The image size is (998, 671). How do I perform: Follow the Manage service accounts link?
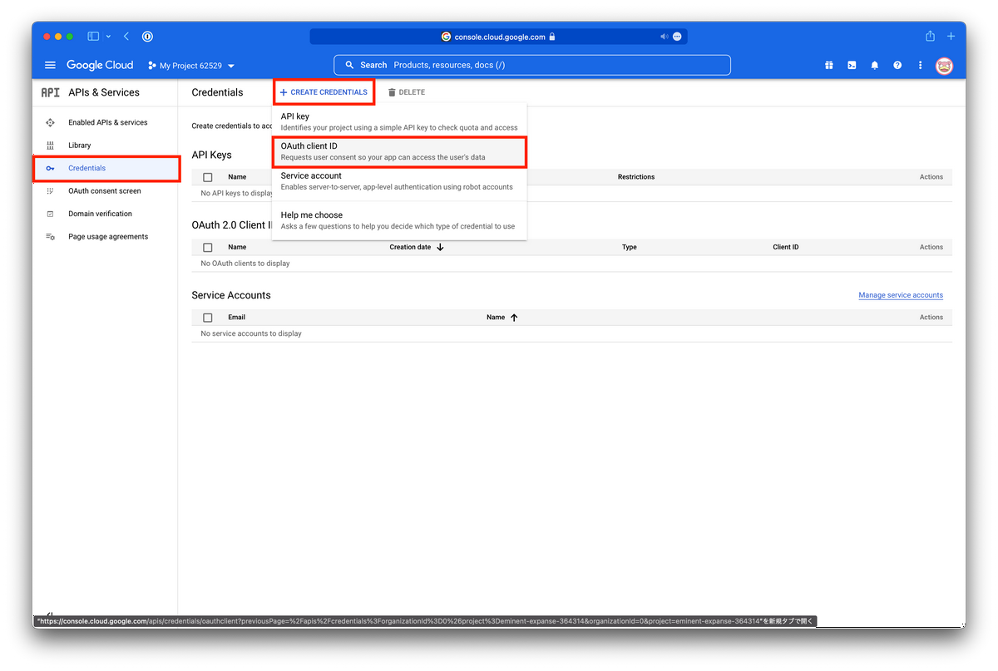(x=901, y=295)
